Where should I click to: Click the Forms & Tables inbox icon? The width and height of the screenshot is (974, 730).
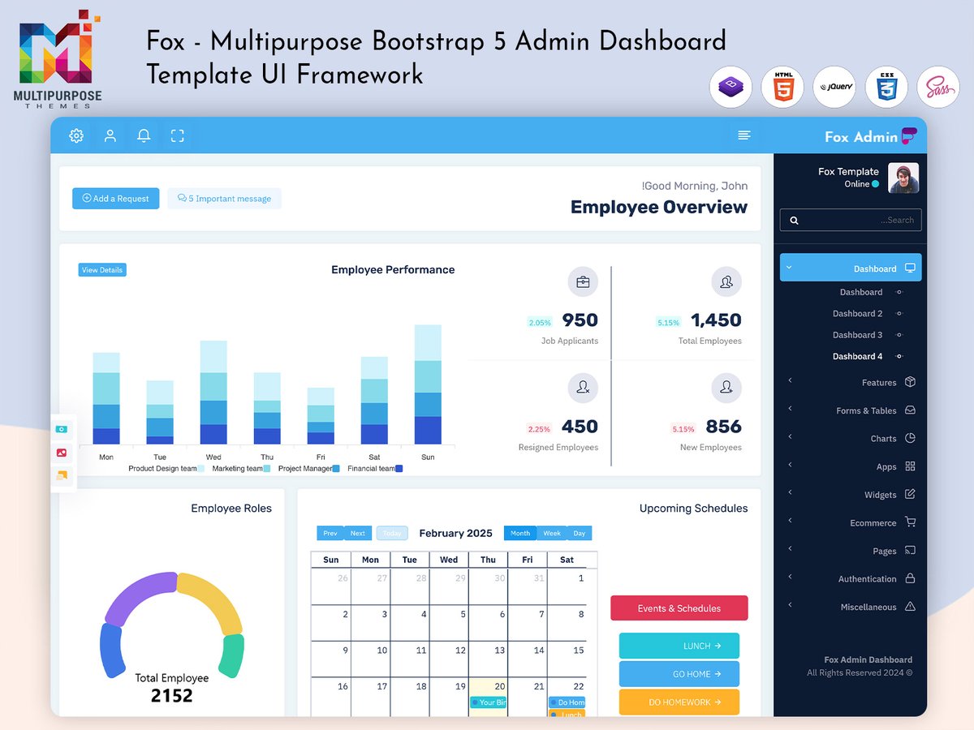pos(910,410)
